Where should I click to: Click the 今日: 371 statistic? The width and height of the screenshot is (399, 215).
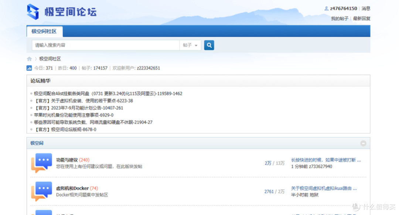44,68
